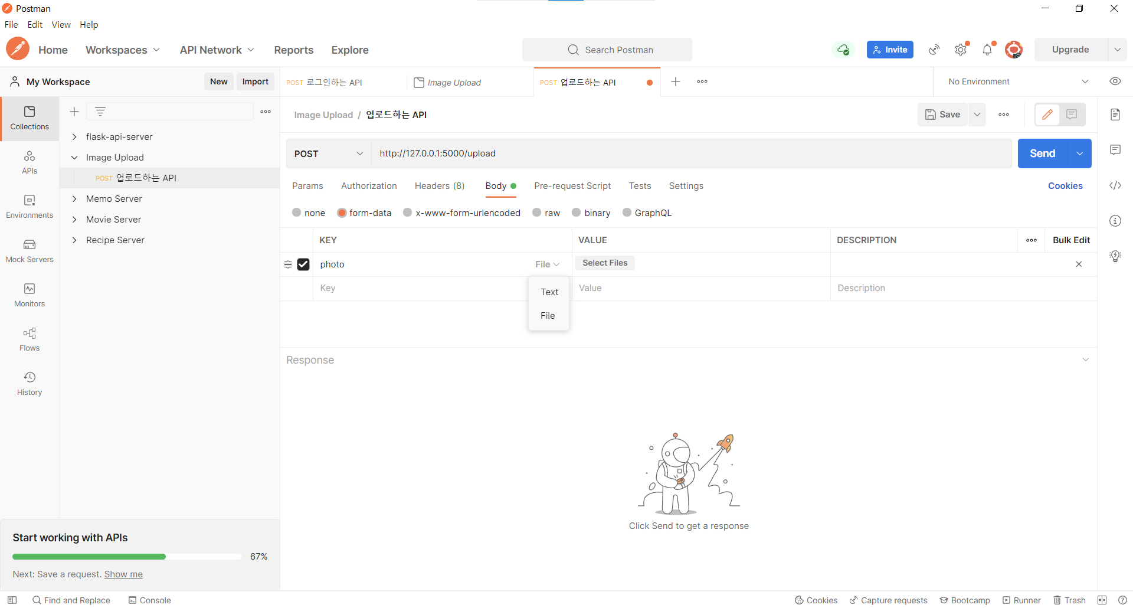
Task: Click the Postman logo home icon
Action: point(18,49)
